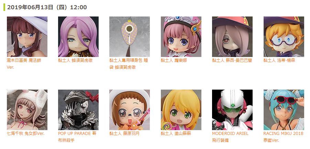
Task: Select the pink-haired 羅樂娜 Nendoroid image
Action: click(181, 37)
